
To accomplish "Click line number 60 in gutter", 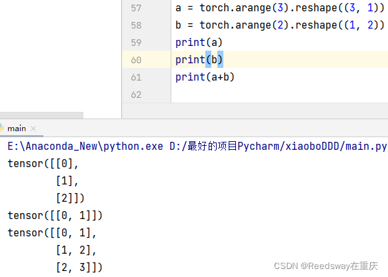I will click(136, 60).
